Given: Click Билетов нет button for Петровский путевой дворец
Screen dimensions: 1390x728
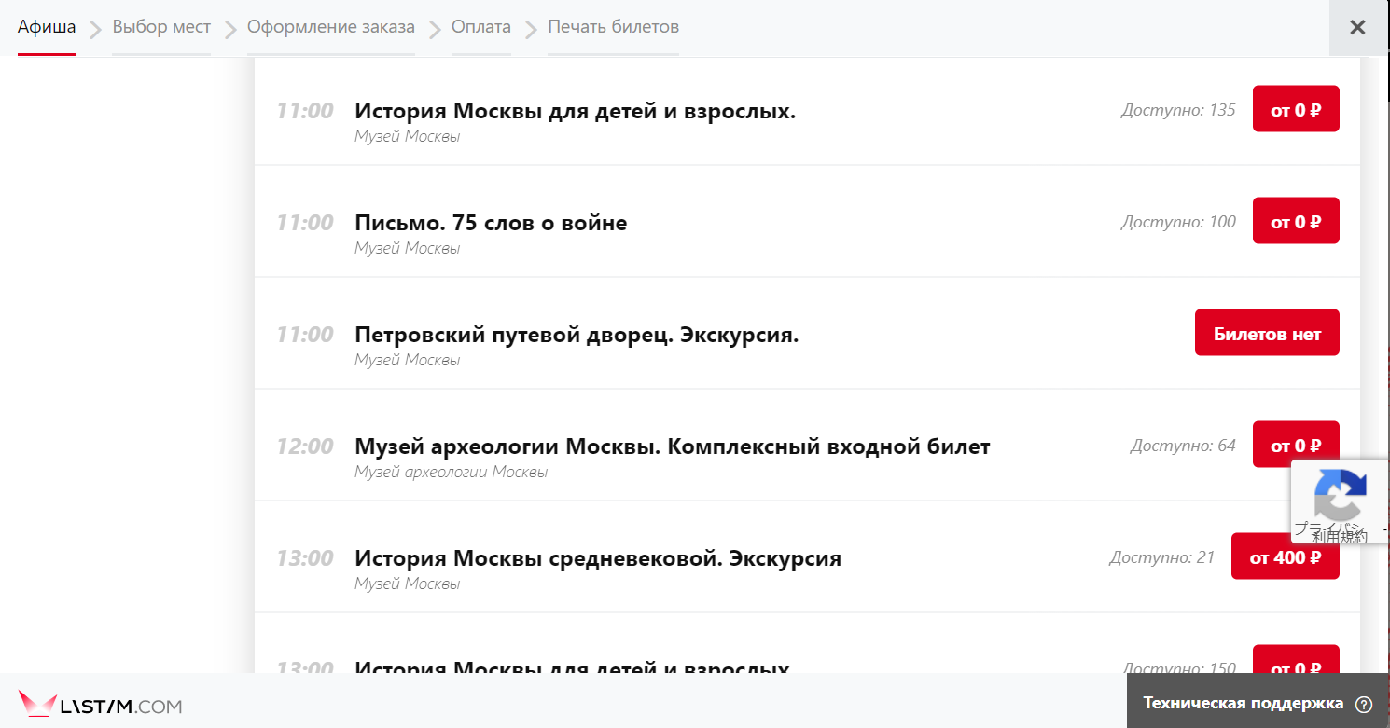Looking at the screenshot, I should (x=1267, y=333).
